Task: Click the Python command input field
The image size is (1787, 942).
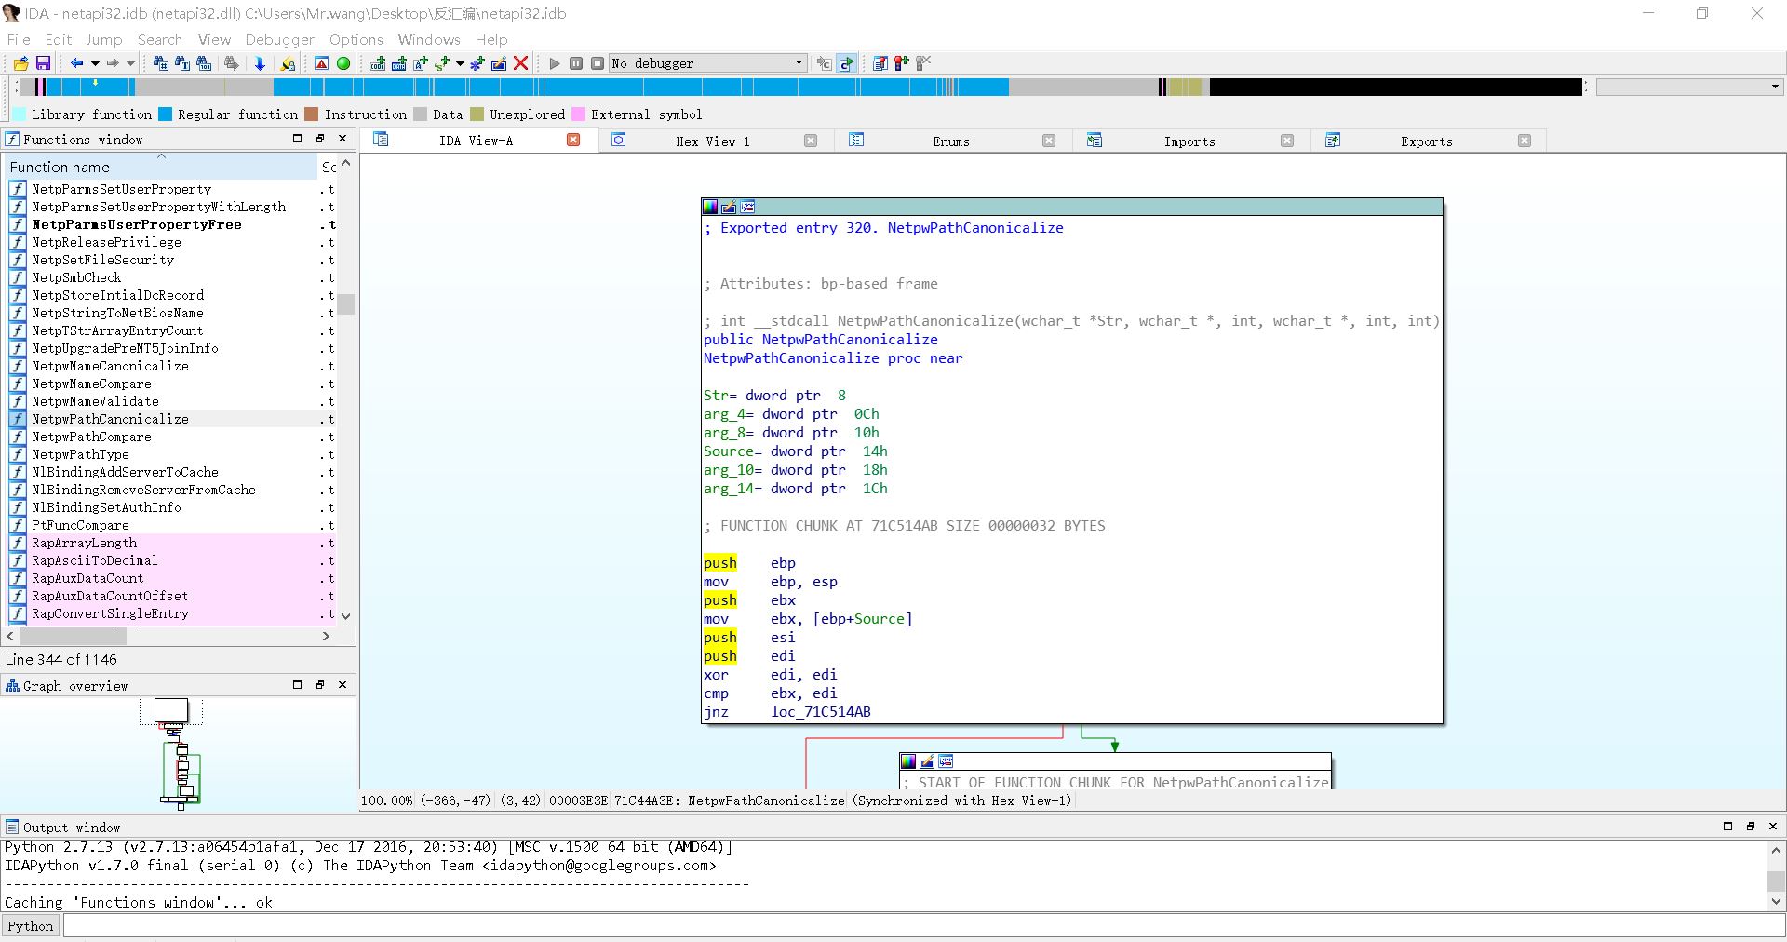Action: coord(922,926)
